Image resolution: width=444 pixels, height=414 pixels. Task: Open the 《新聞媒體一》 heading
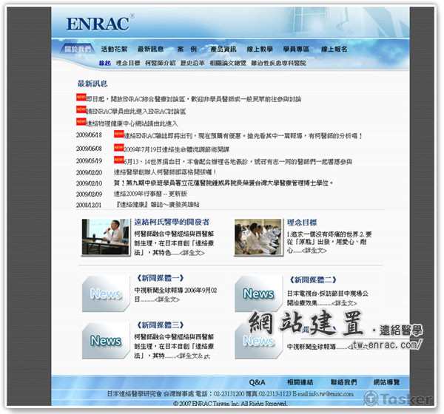click(x=161, y=278)
